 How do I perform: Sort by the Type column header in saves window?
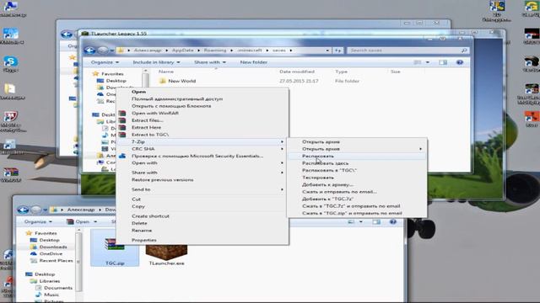(x=341, y=72)
